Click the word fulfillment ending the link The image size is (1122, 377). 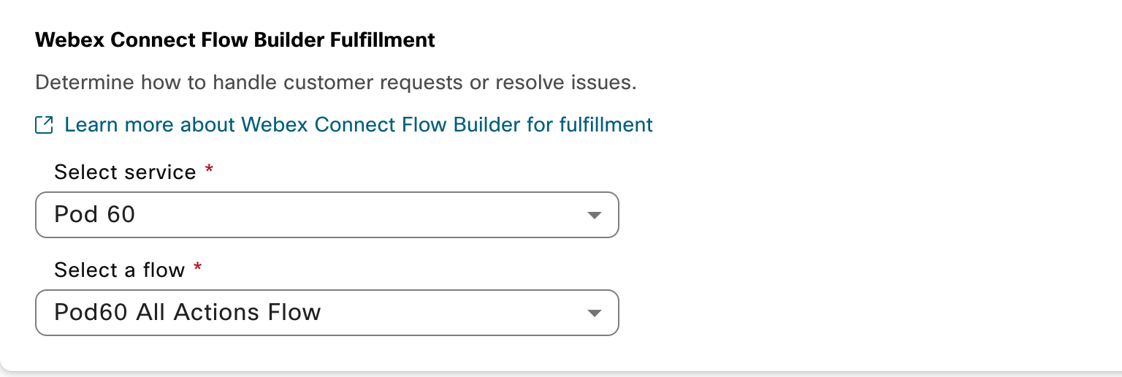pyautogui.click(x=606, y=125)
